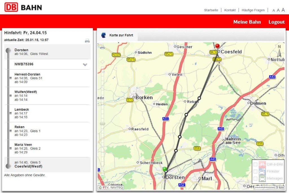
Task: Collapse the NWB75396 train details chevron
Action: (85, 65)
